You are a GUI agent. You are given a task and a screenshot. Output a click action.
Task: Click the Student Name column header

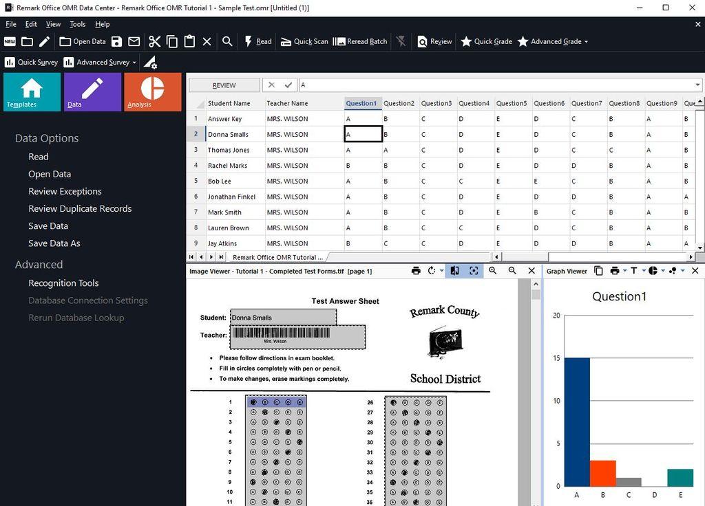(x=235, y=103)
